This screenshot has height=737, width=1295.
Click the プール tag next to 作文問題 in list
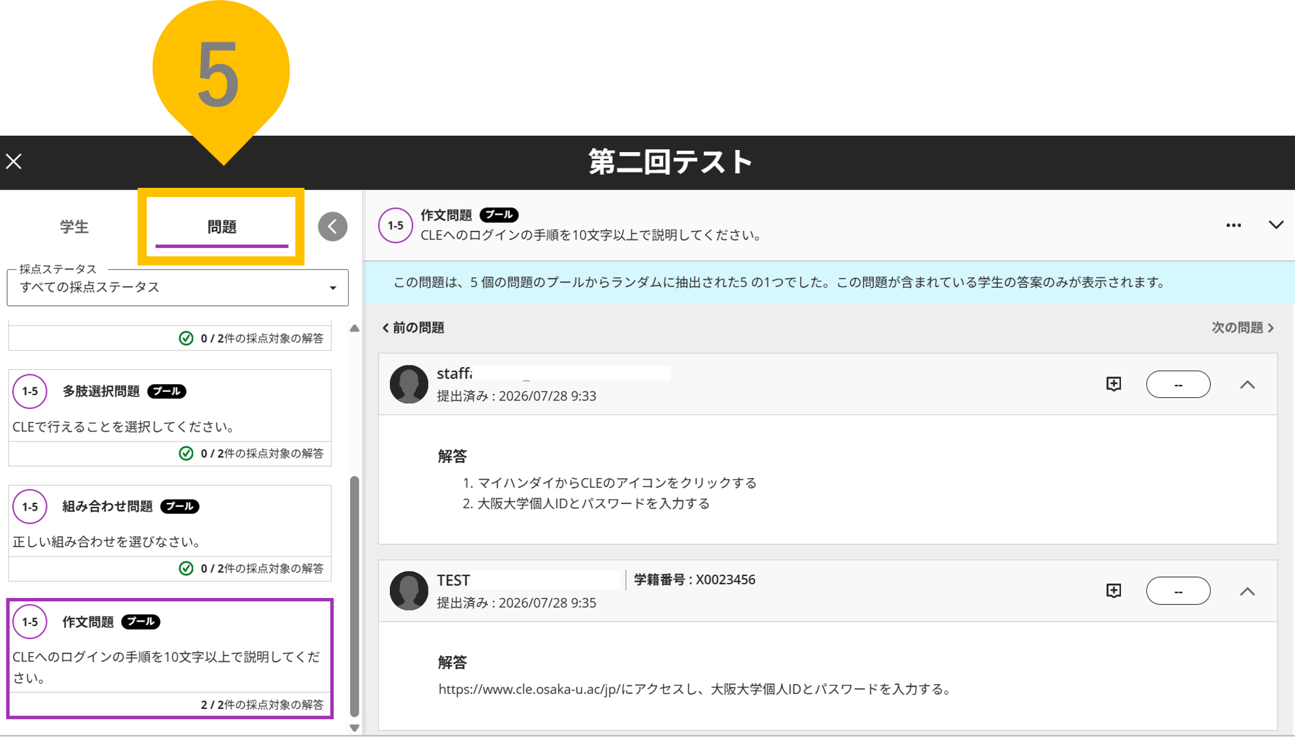pos(141,622)
